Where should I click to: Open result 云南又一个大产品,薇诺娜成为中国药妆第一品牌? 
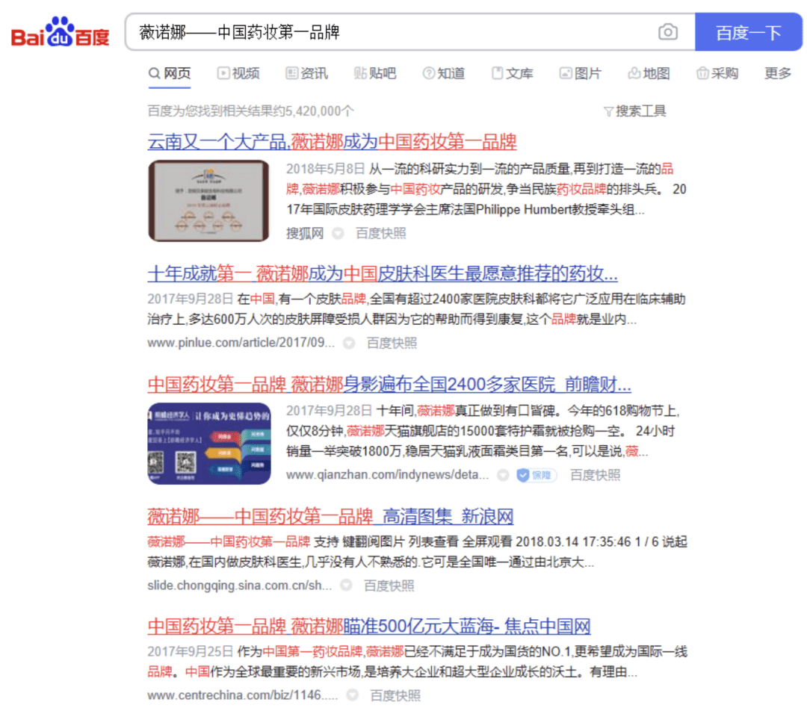click(332, 141)
